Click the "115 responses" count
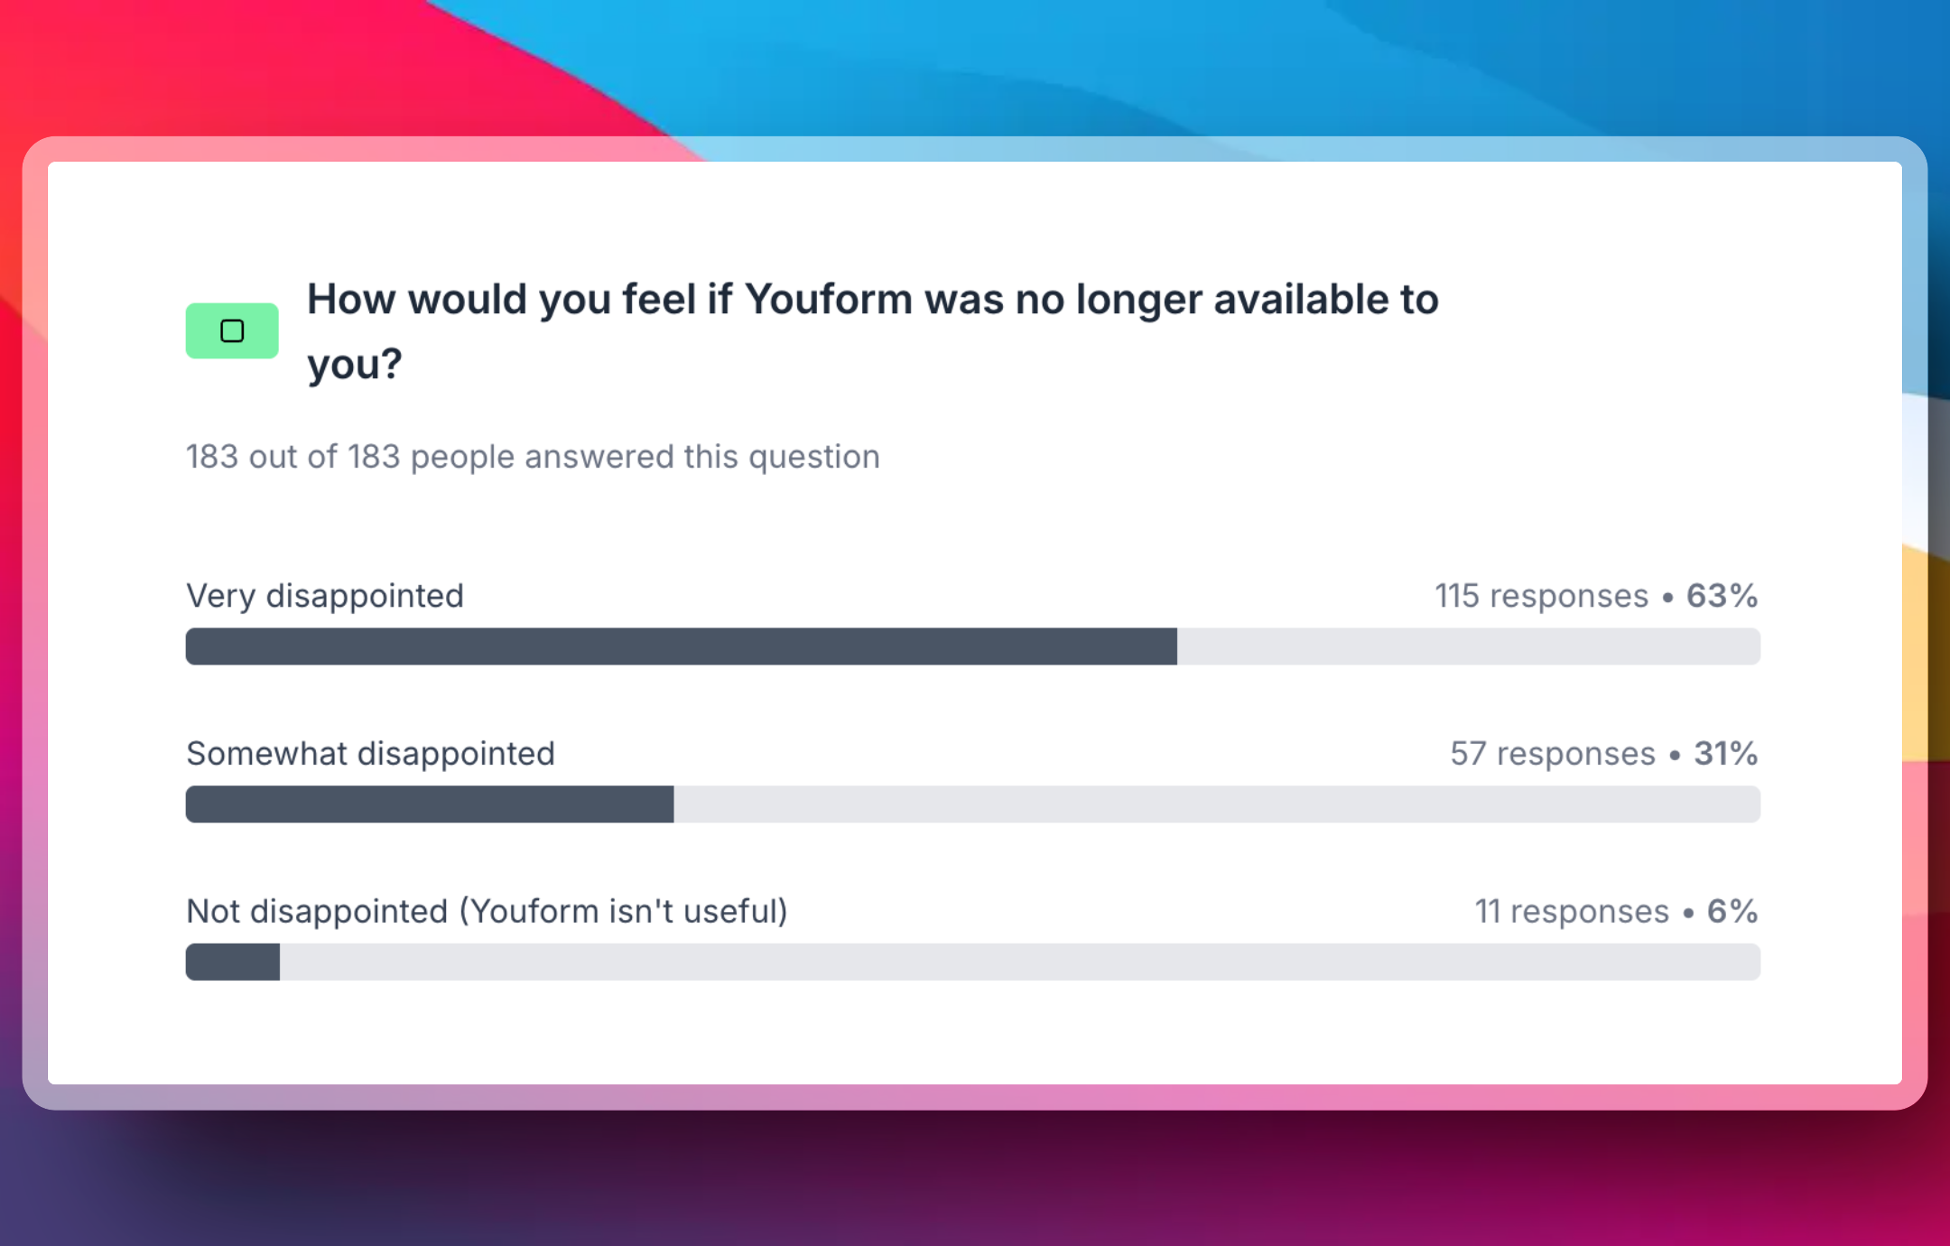The height and width of the screenshot is (1246, 1950). point(1541,596)
